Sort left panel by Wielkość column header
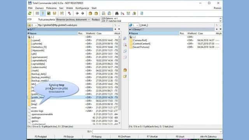Screen dimensions: 249x140 coord(90,33)
